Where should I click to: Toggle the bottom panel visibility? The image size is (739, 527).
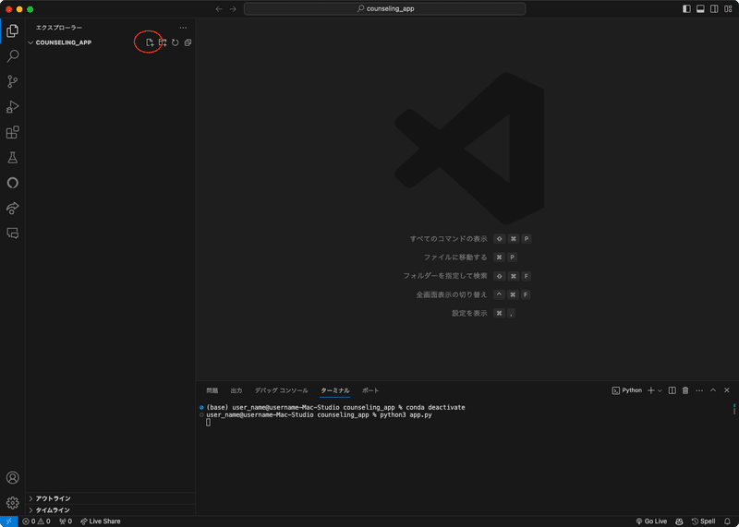coord(700,9)
